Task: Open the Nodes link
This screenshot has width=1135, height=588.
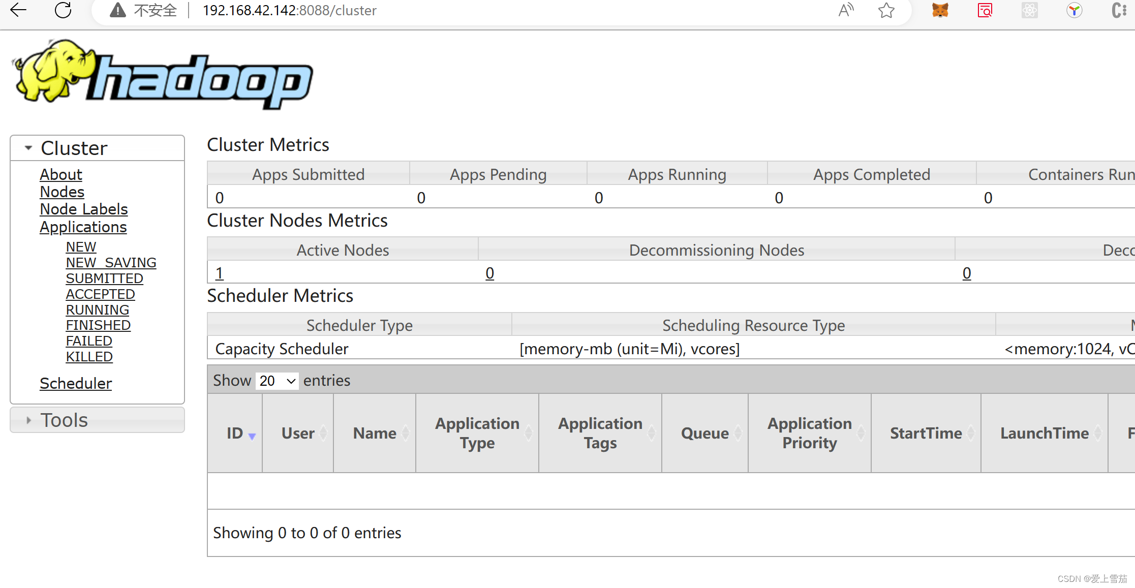Action: [62, 192]
